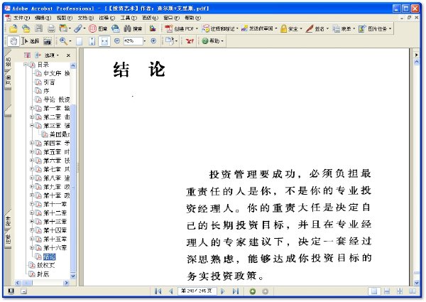Click grey Next View button
This screenshot has height=302, width=426.
(x=266, y=291)
